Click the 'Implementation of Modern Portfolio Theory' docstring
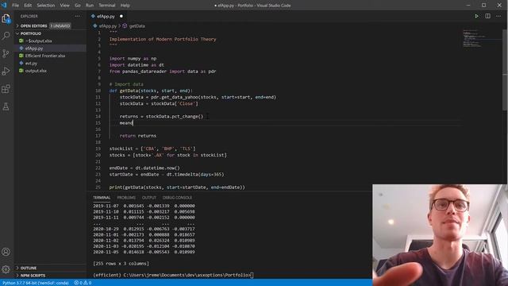The image size is (508, 286). click(x=163, y=39)
